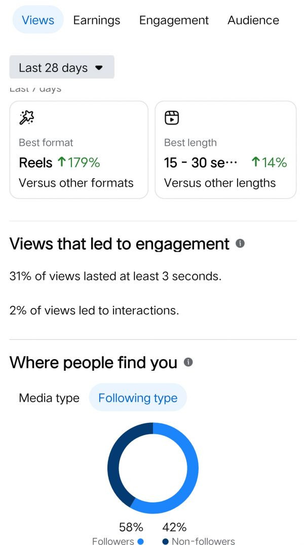Tap the Reels Best length icon
This screenshot has width=306, height=545.
point(172,118)
